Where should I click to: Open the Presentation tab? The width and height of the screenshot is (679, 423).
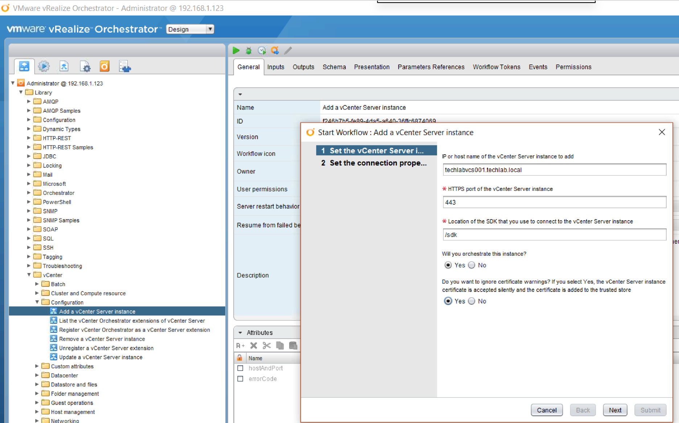pyautogui.click(x=372, y=67)
